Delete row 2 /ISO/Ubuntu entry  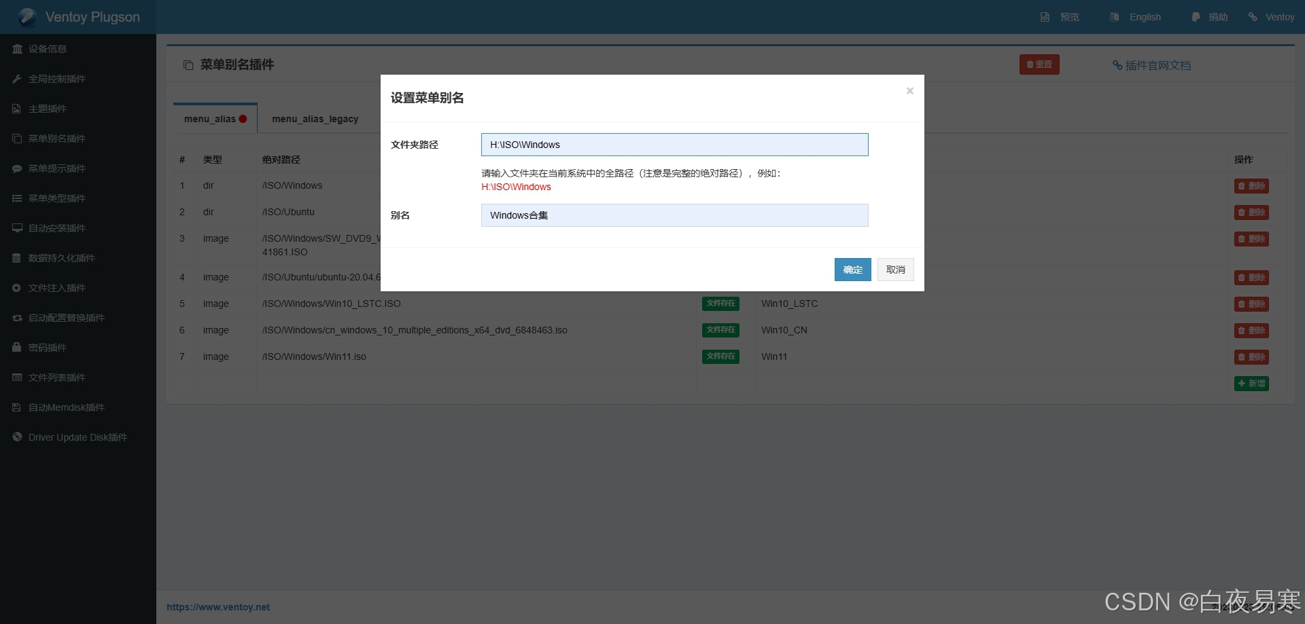pyautogui.click(x=1251, y=213)
